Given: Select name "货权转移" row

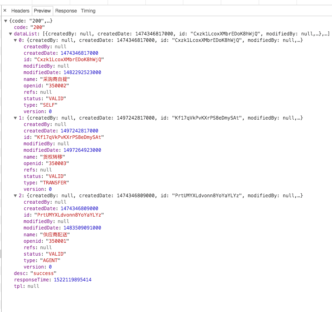Looking at the screenshot, I should coord(44,157).
